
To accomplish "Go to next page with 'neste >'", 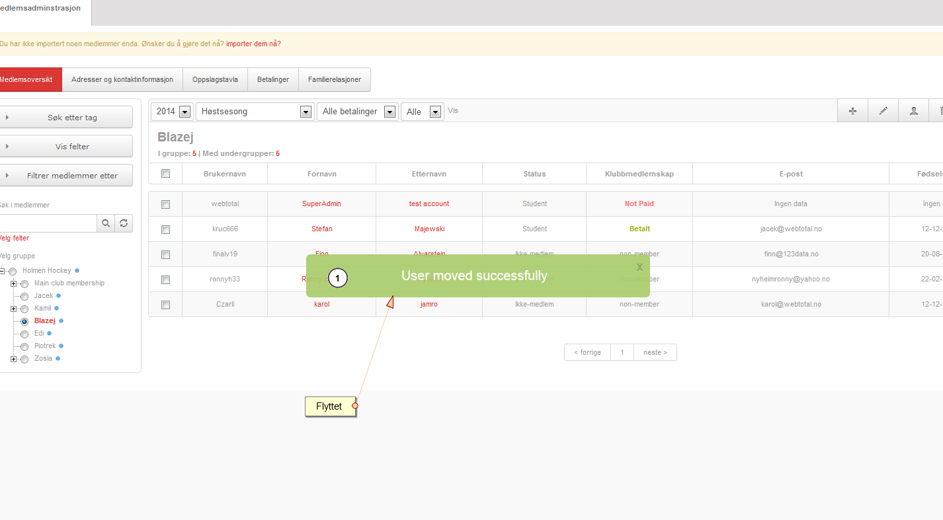I will point(655,352).
